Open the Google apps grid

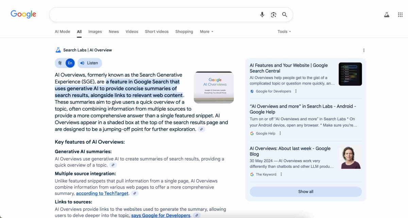(400, 15)
